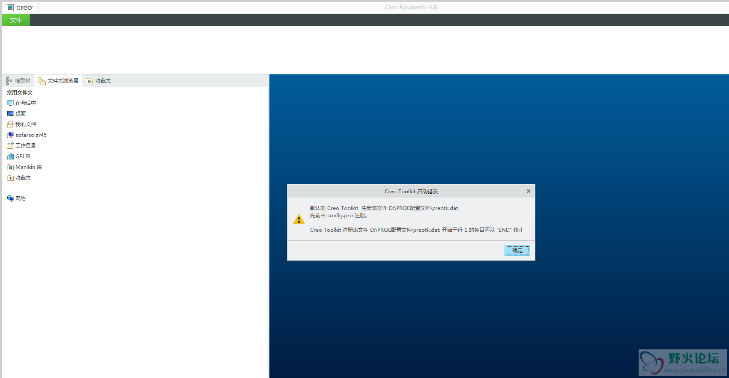The image size is (729, 378).
Task: Click the desktop icon beside 桌面
Action: 10,114
